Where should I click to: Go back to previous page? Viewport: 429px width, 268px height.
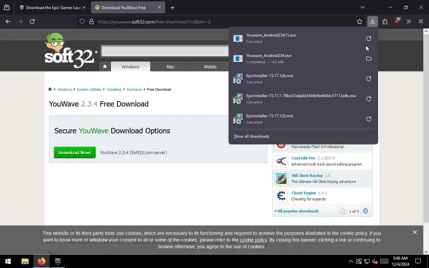coord(8,21)
